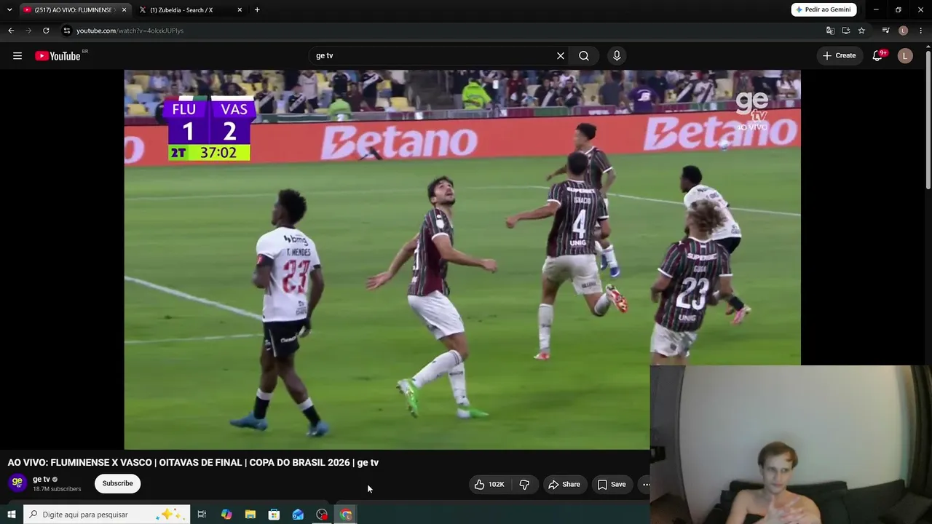932x524 pixels.
Task: Click the live football video player
Action: [462, 260]
